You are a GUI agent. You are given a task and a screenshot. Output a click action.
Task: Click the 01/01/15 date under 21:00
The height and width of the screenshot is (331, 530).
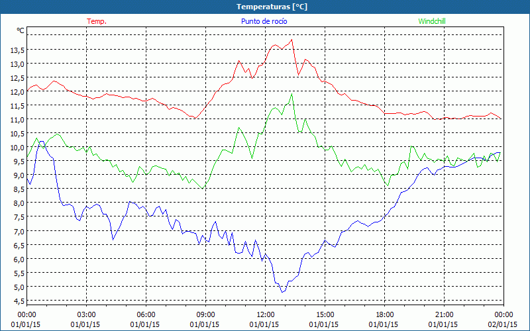pos(443,324)
